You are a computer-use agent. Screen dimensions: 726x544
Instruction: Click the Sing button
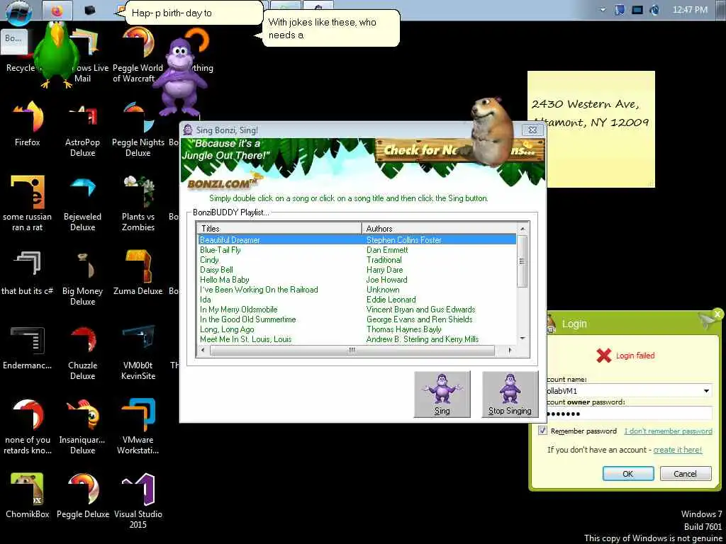[x=442, y=394]
